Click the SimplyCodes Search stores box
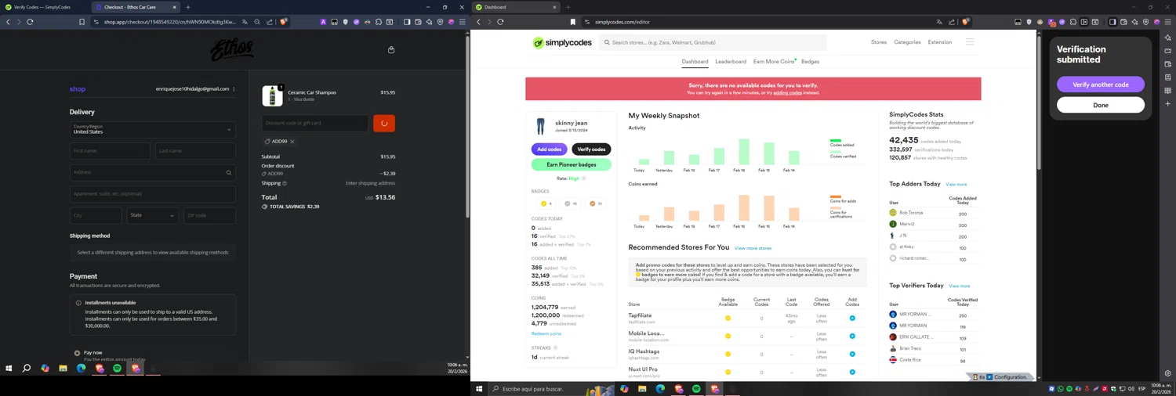 713,42
